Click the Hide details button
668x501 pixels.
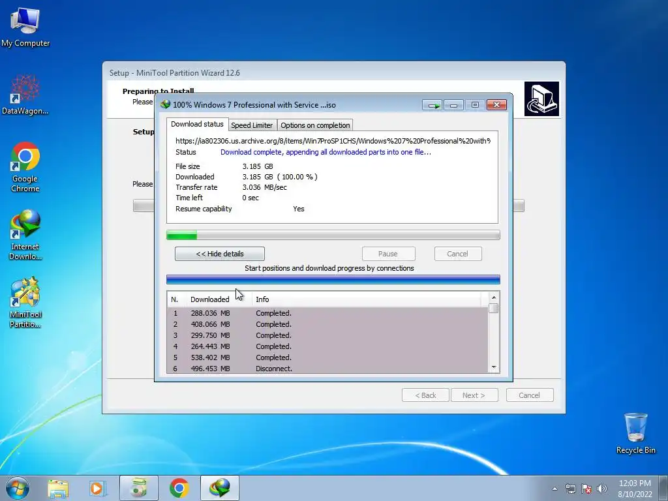(219, 254)
